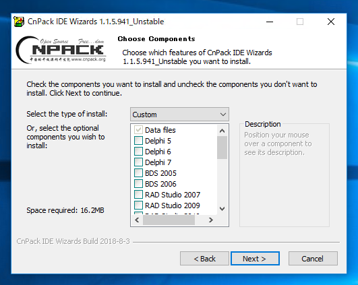Click the CnPack installer title bar icon

click(x=19, y=22)
